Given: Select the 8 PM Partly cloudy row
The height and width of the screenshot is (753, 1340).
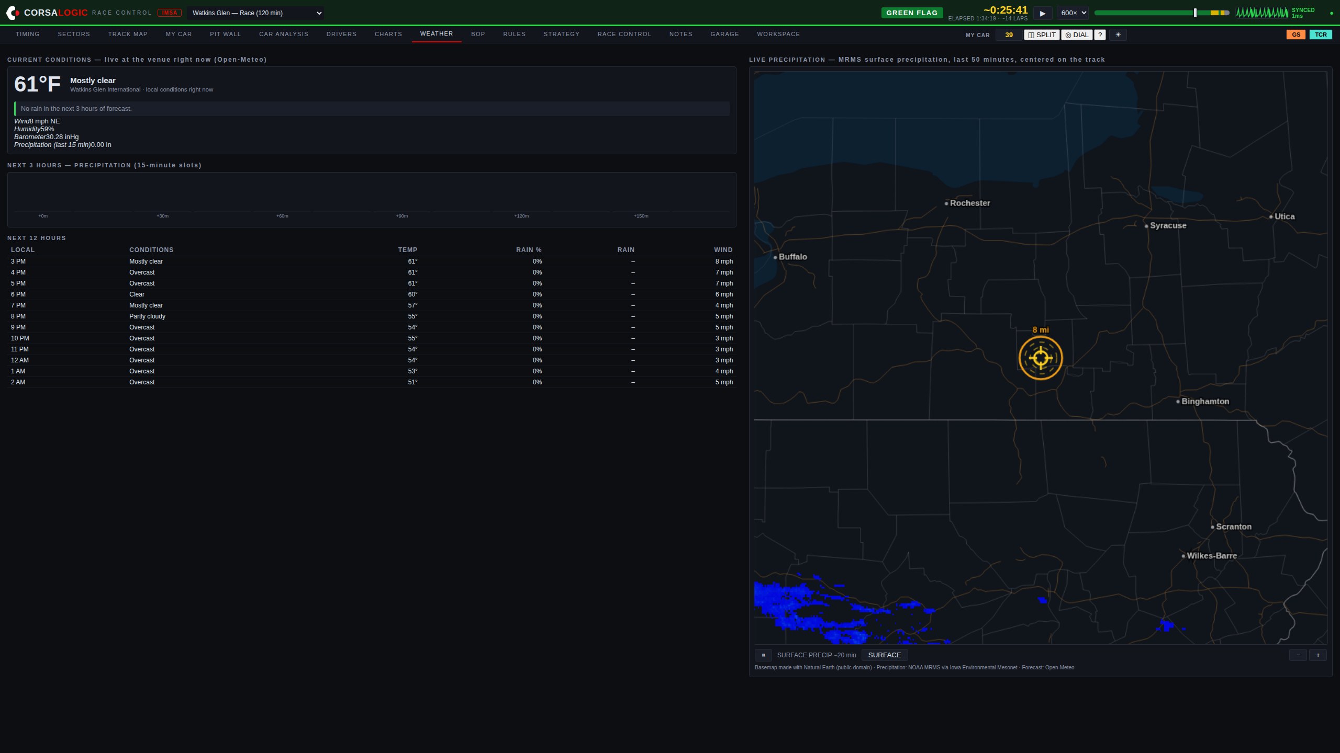Looking at the screenshot, I should pos(372,316).
